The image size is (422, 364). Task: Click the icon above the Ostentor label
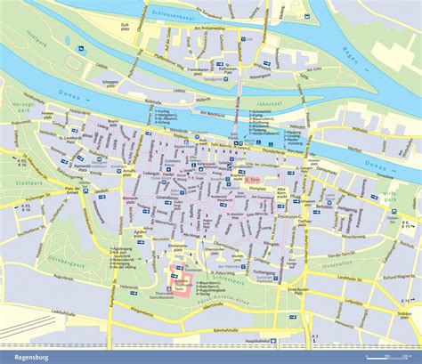point(394,212)
